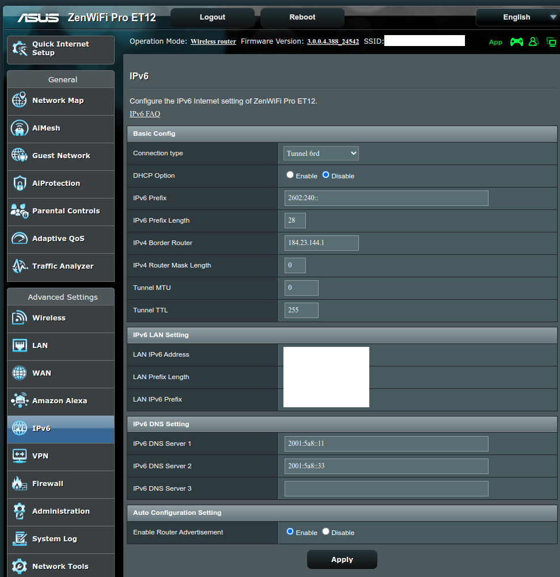Open the English language dropdown
Screen dimensions: 560x577
[x=518, y=17]
